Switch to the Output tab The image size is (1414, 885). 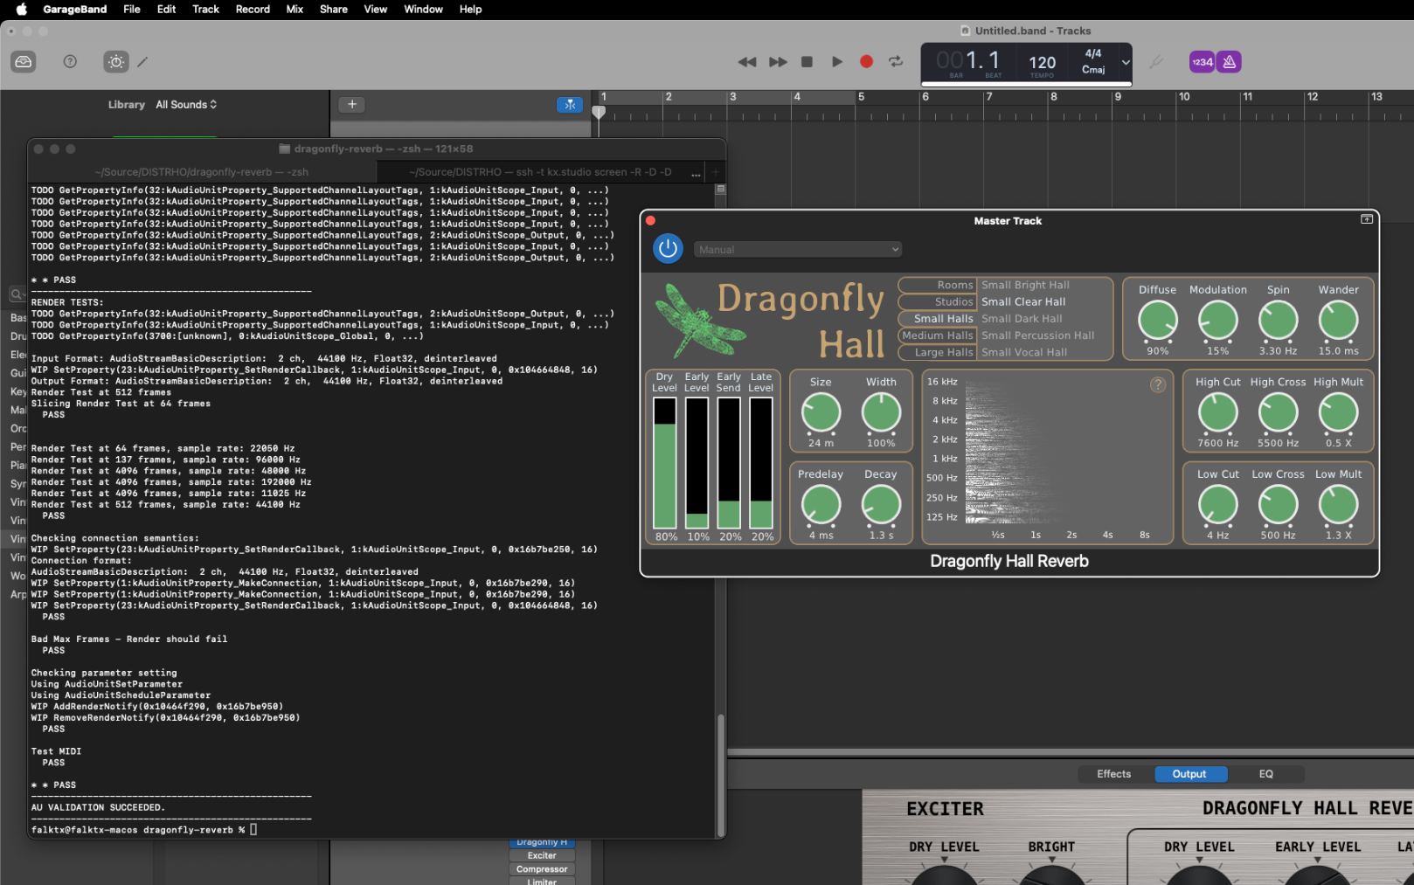1189,774
